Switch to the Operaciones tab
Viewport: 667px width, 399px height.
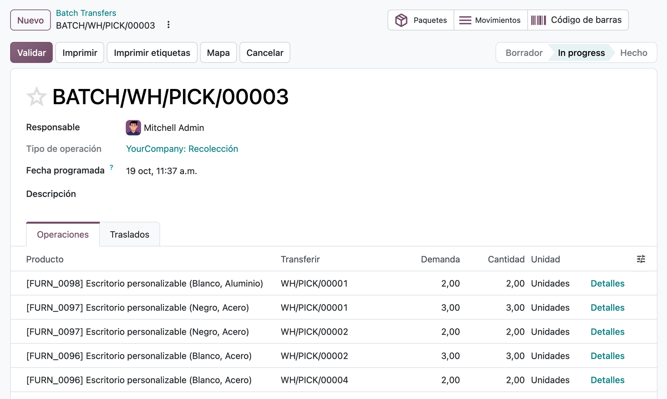pyautogui.click(x=63, y=234)
